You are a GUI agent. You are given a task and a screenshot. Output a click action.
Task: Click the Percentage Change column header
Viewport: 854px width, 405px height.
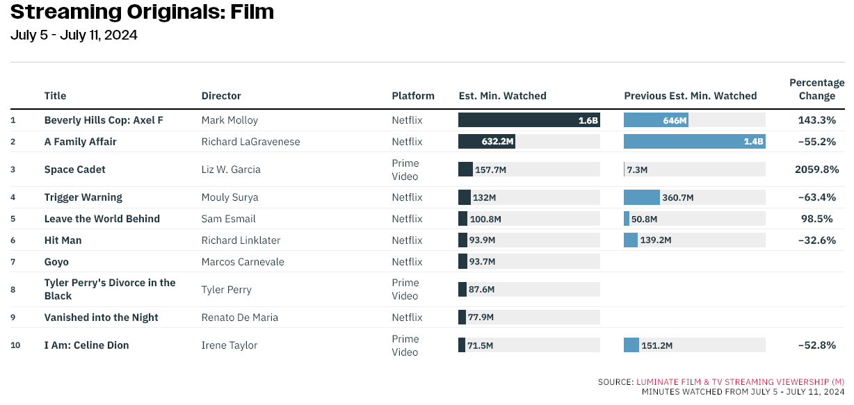point(817,90)
